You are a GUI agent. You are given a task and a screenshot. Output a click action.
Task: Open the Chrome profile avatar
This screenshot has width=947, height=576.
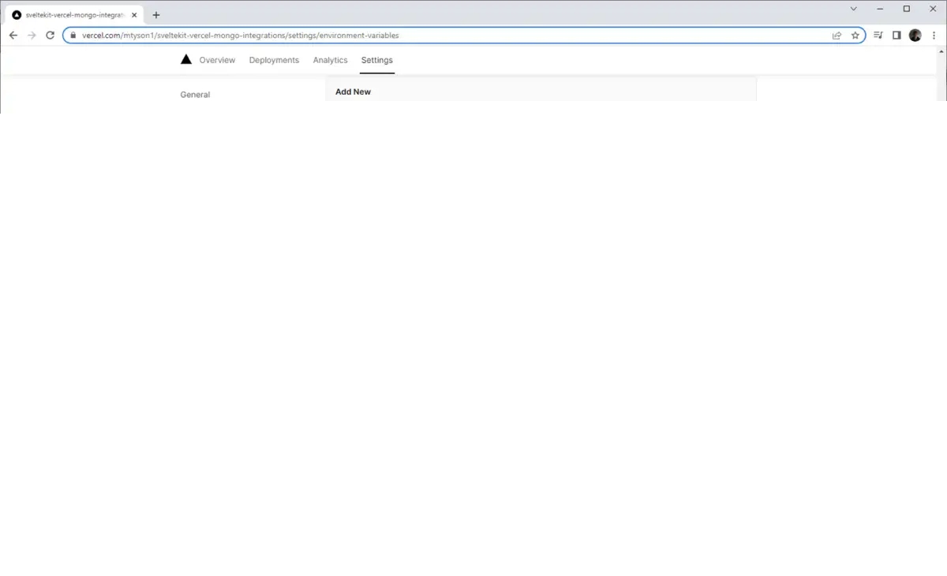click(915, 36)
